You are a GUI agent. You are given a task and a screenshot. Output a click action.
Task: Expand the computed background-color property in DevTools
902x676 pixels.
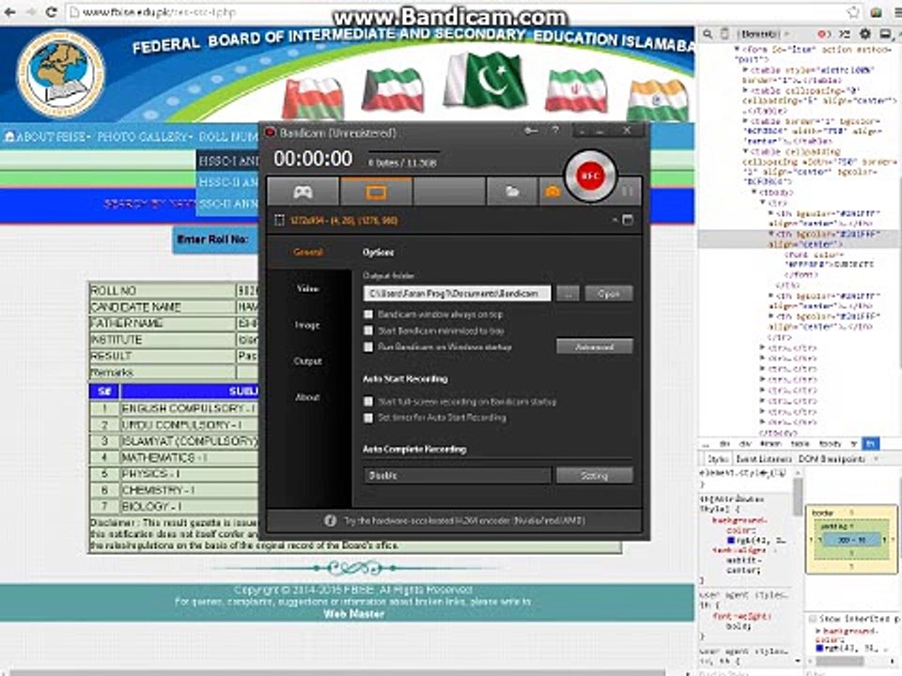tap(818, 631)
